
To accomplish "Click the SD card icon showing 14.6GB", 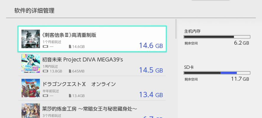I will point(70,47).
